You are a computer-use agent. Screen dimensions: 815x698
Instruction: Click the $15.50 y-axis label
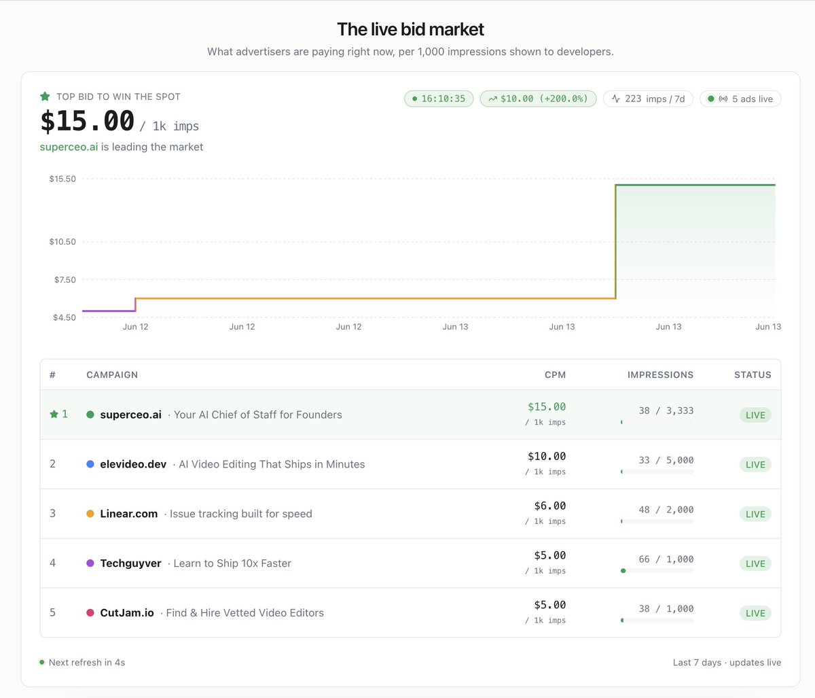[62, 179]
